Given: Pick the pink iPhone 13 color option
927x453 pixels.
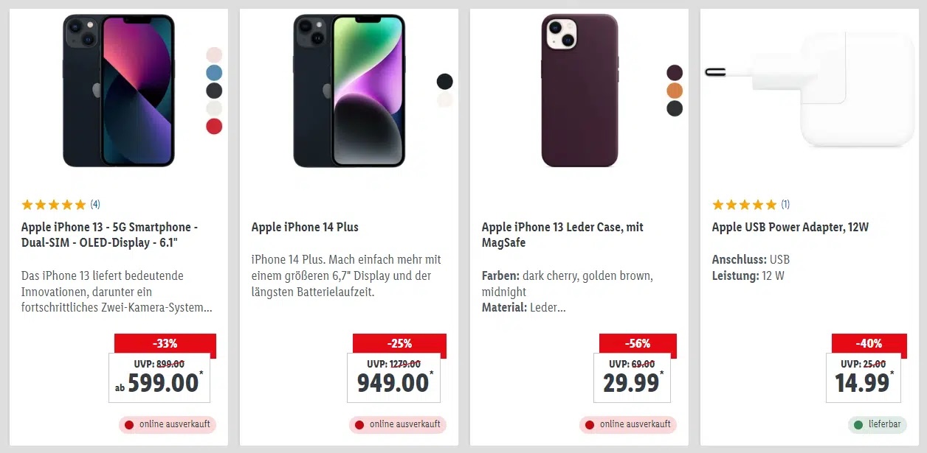Looking at the screenshot, I should (x=214, y=55).
